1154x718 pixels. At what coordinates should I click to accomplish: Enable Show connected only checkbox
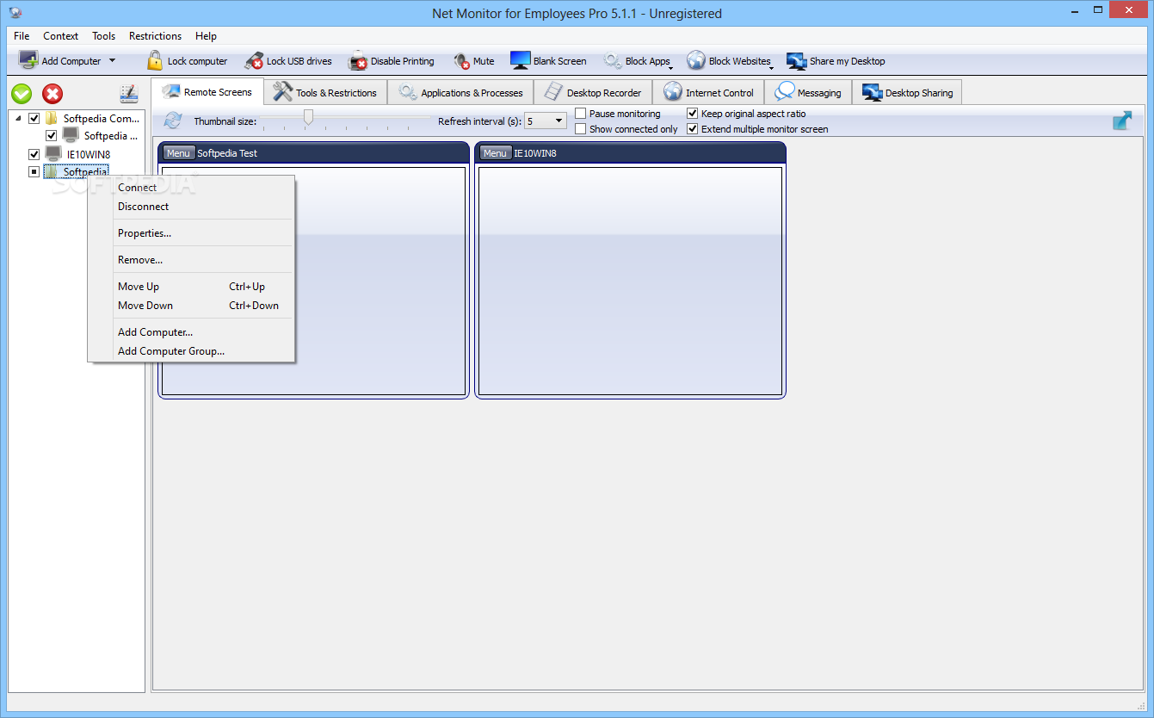[581, 129]
